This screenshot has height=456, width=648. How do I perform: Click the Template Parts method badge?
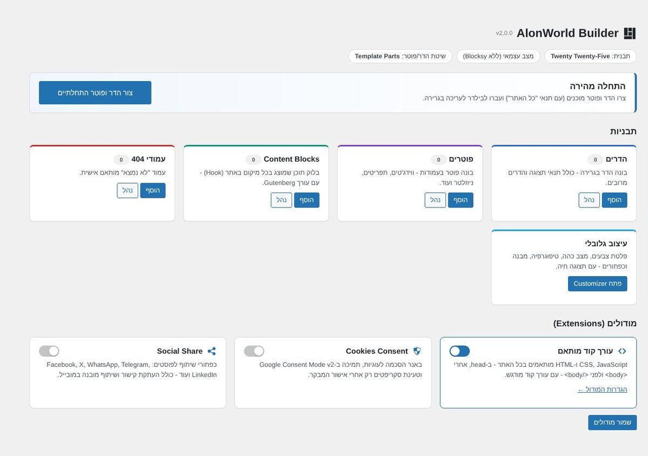[x=400, y=56]
